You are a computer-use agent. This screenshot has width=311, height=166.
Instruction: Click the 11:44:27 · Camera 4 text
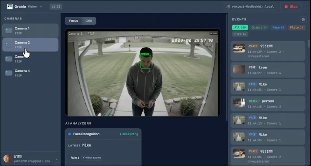click(x=264, y=73)
